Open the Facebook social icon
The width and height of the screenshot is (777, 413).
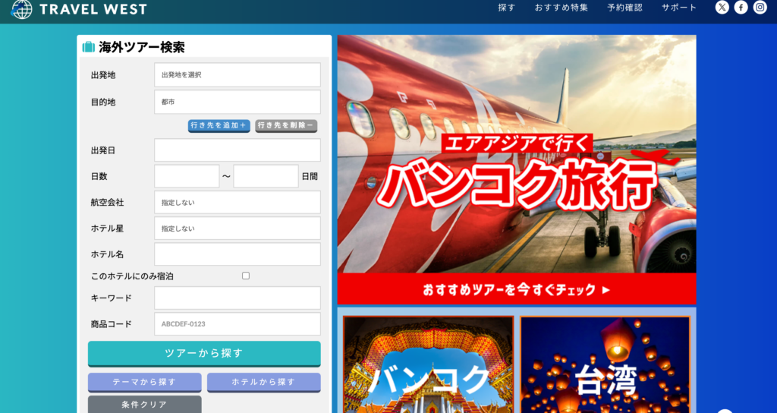pos(741,8)
